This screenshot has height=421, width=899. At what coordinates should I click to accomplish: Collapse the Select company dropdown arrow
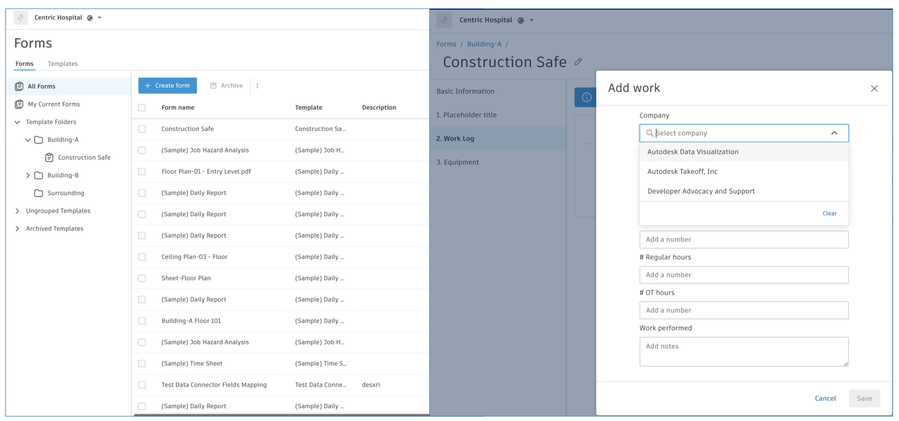835,133
